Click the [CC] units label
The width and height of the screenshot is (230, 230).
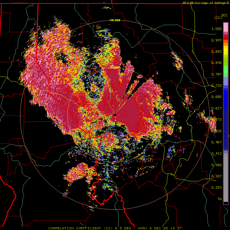coord(218,18)
